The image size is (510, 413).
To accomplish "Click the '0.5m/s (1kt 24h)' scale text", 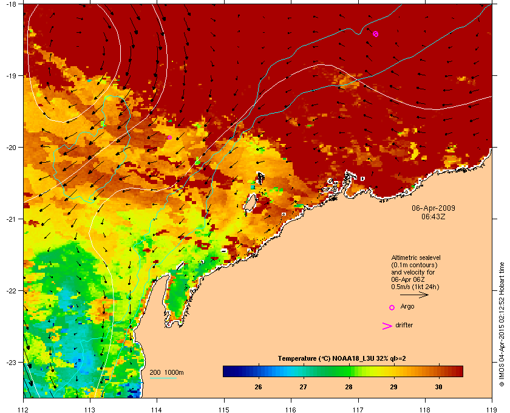I will tap(415, 287).
